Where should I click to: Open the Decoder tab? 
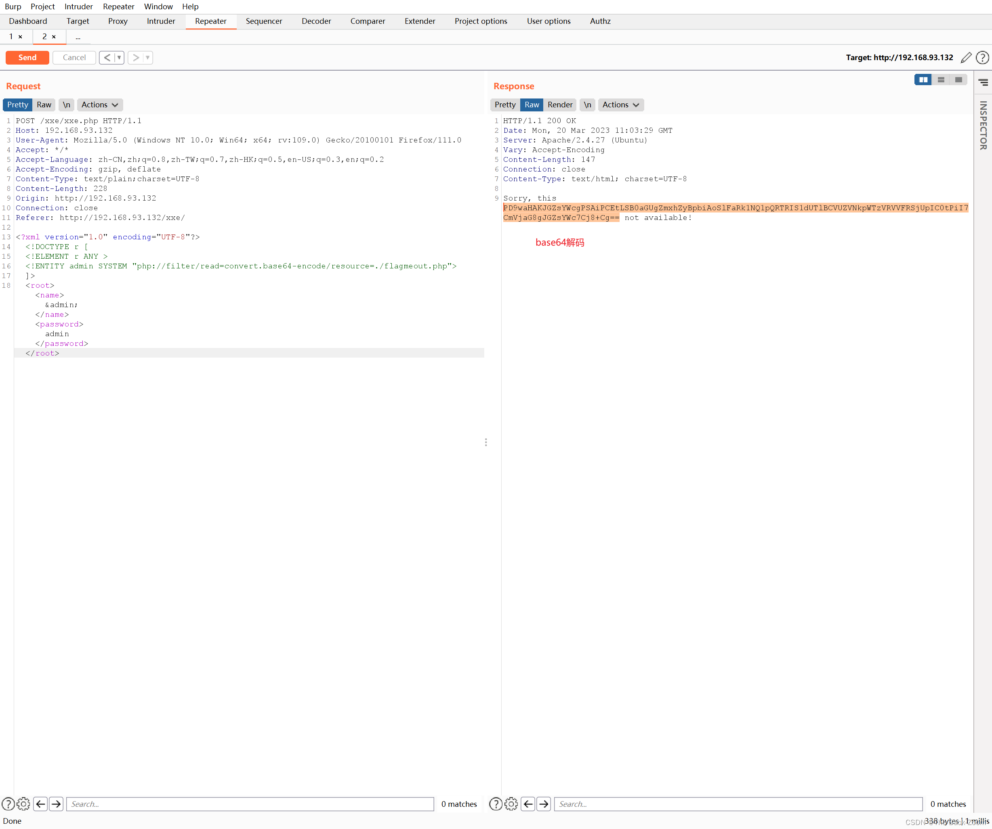click(316, 21)
